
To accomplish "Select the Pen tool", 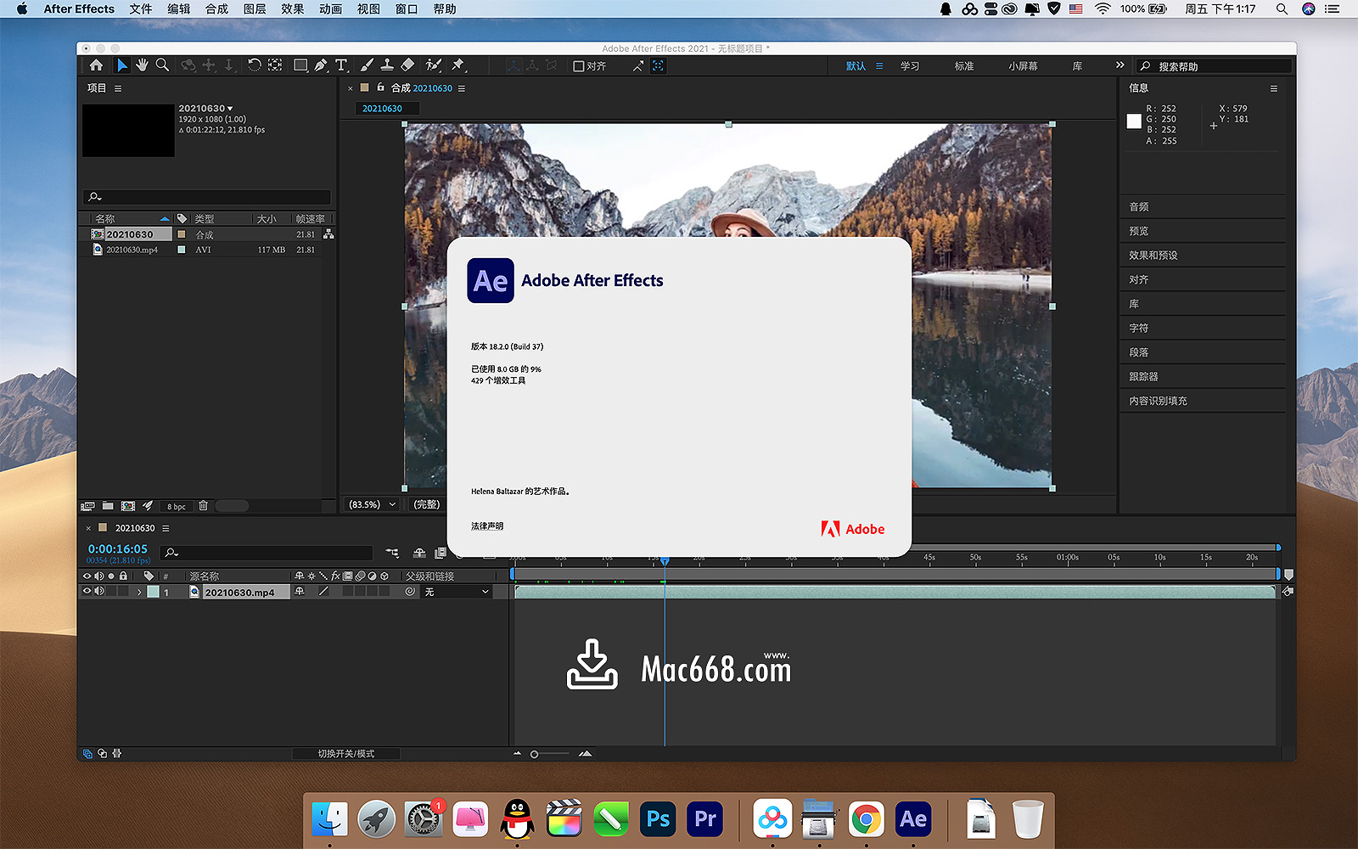I will tap(321, 65).
